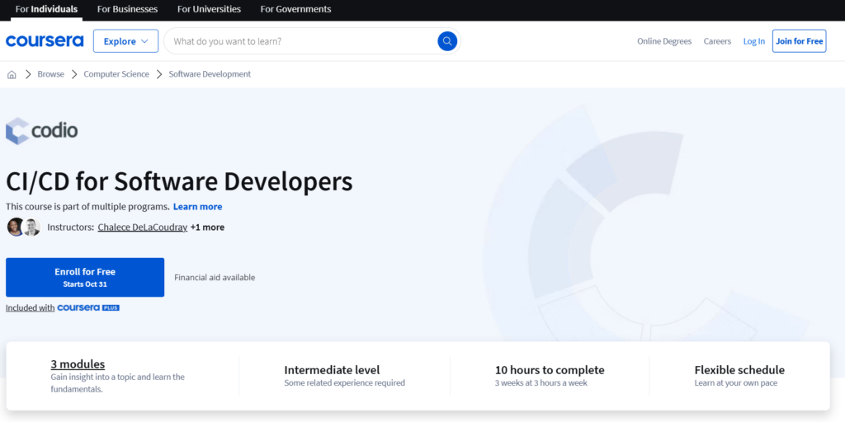Open the instructor avatar photos

point(24,227)
